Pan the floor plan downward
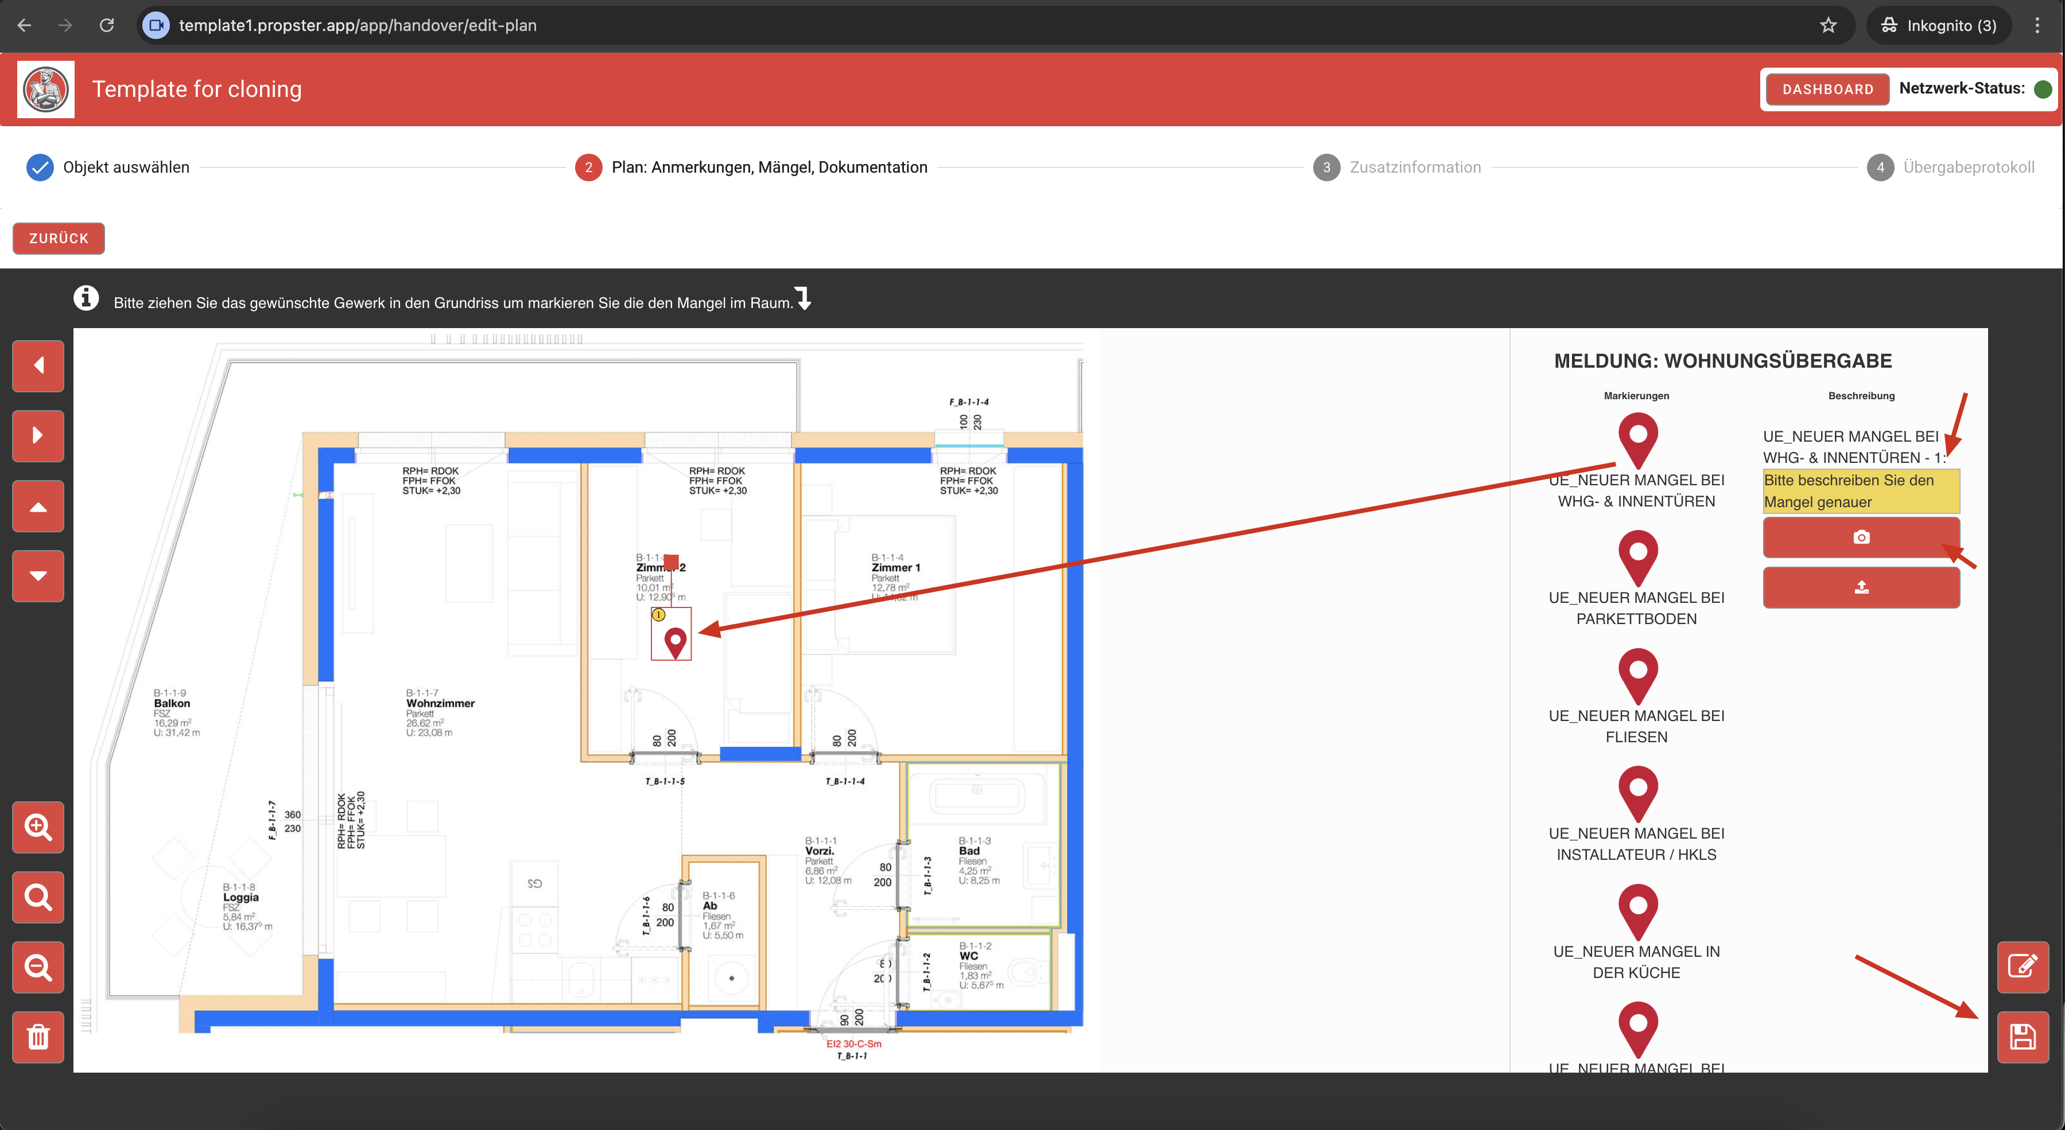This screenshot has width=2065, height=1130. pyautogui.click(x=38, y=575)
